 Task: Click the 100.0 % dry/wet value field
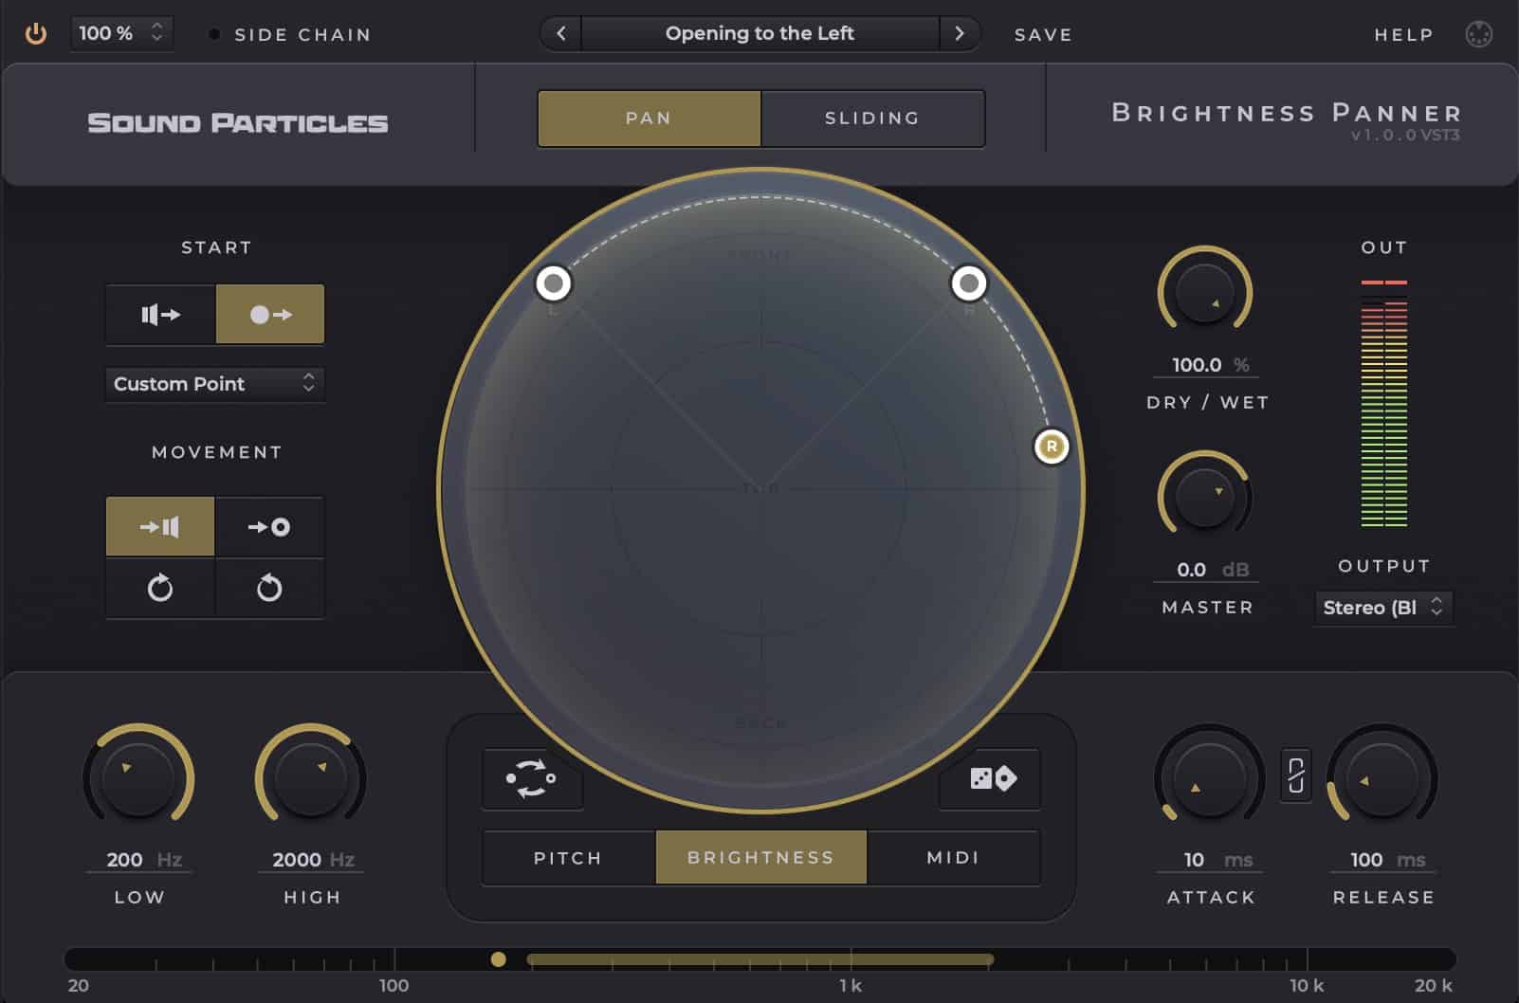(1205, 365)
